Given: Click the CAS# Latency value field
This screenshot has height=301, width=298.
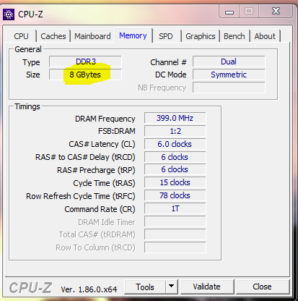Looking at the screenshot, I should pos(175,144).
